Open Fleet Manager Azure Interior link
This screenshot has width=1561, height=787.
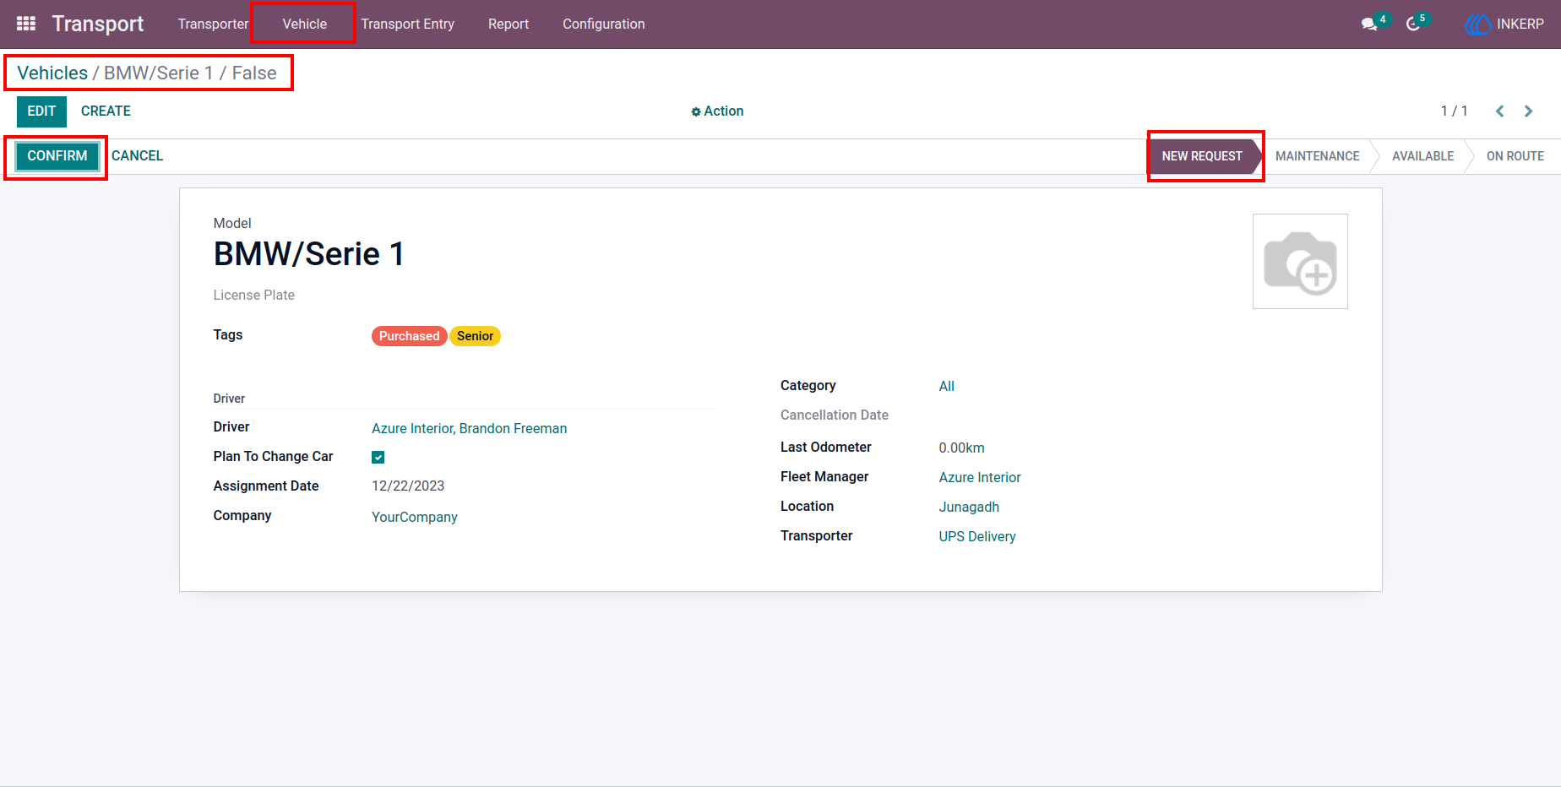[x=980, y=478]
